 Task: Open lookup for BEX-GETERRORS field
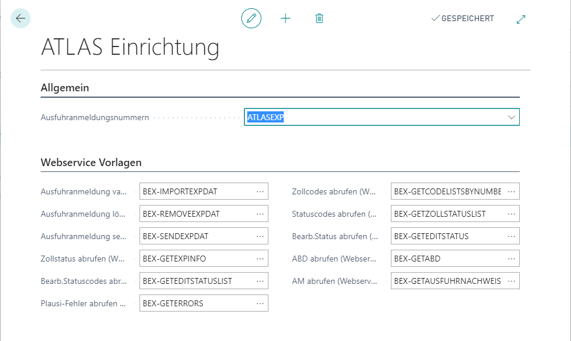pos(260,303)
